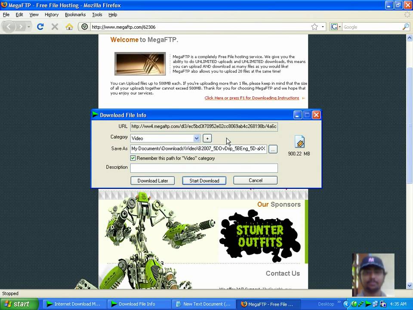Click the site identity icon in address bar
Viewport: 413px width, 310px height.
85,27
